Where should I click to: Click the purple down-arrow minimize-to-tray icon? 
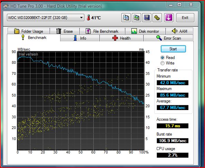[169, 18]
